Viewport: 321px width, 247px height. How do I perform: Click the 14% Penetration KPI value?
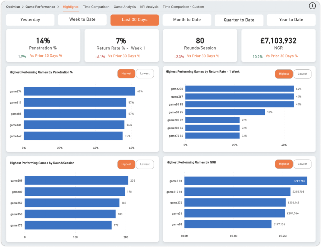(x=43, y=40)
